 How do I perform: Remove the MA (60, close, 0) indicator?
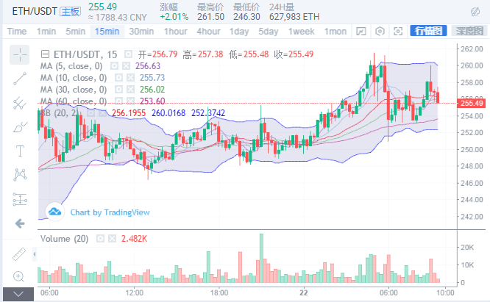coord(131,101)
